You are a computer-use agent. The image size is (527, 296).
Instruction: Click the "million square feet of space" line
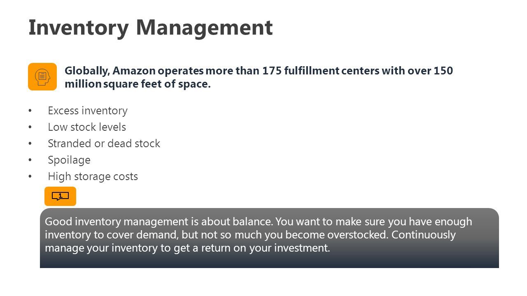(138, 84)
